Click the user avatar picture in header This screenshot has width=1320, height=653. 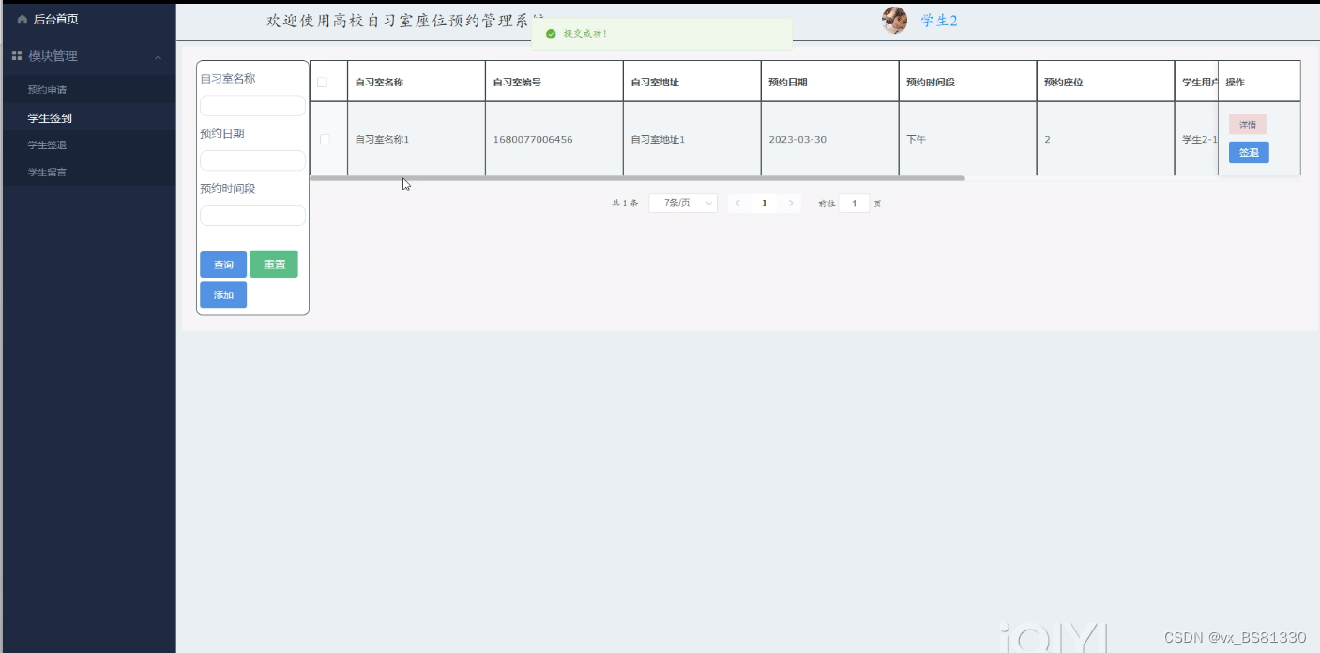pyautogui.click(x=894, y=20)
